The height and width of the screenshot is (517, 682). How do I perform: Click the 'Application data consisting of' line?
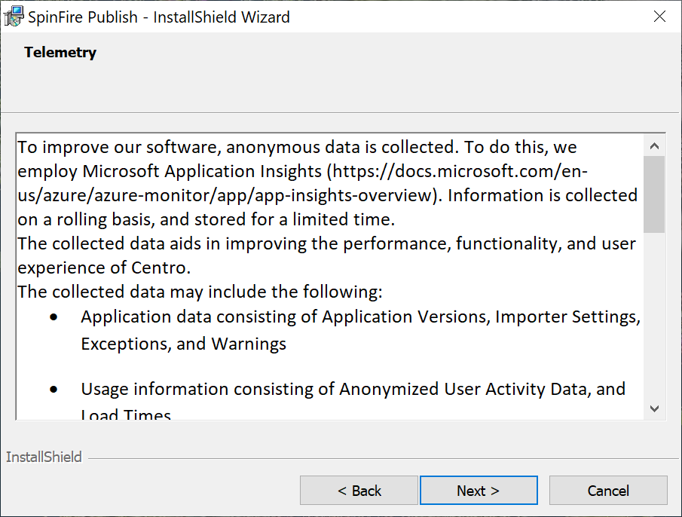(360, 317)
